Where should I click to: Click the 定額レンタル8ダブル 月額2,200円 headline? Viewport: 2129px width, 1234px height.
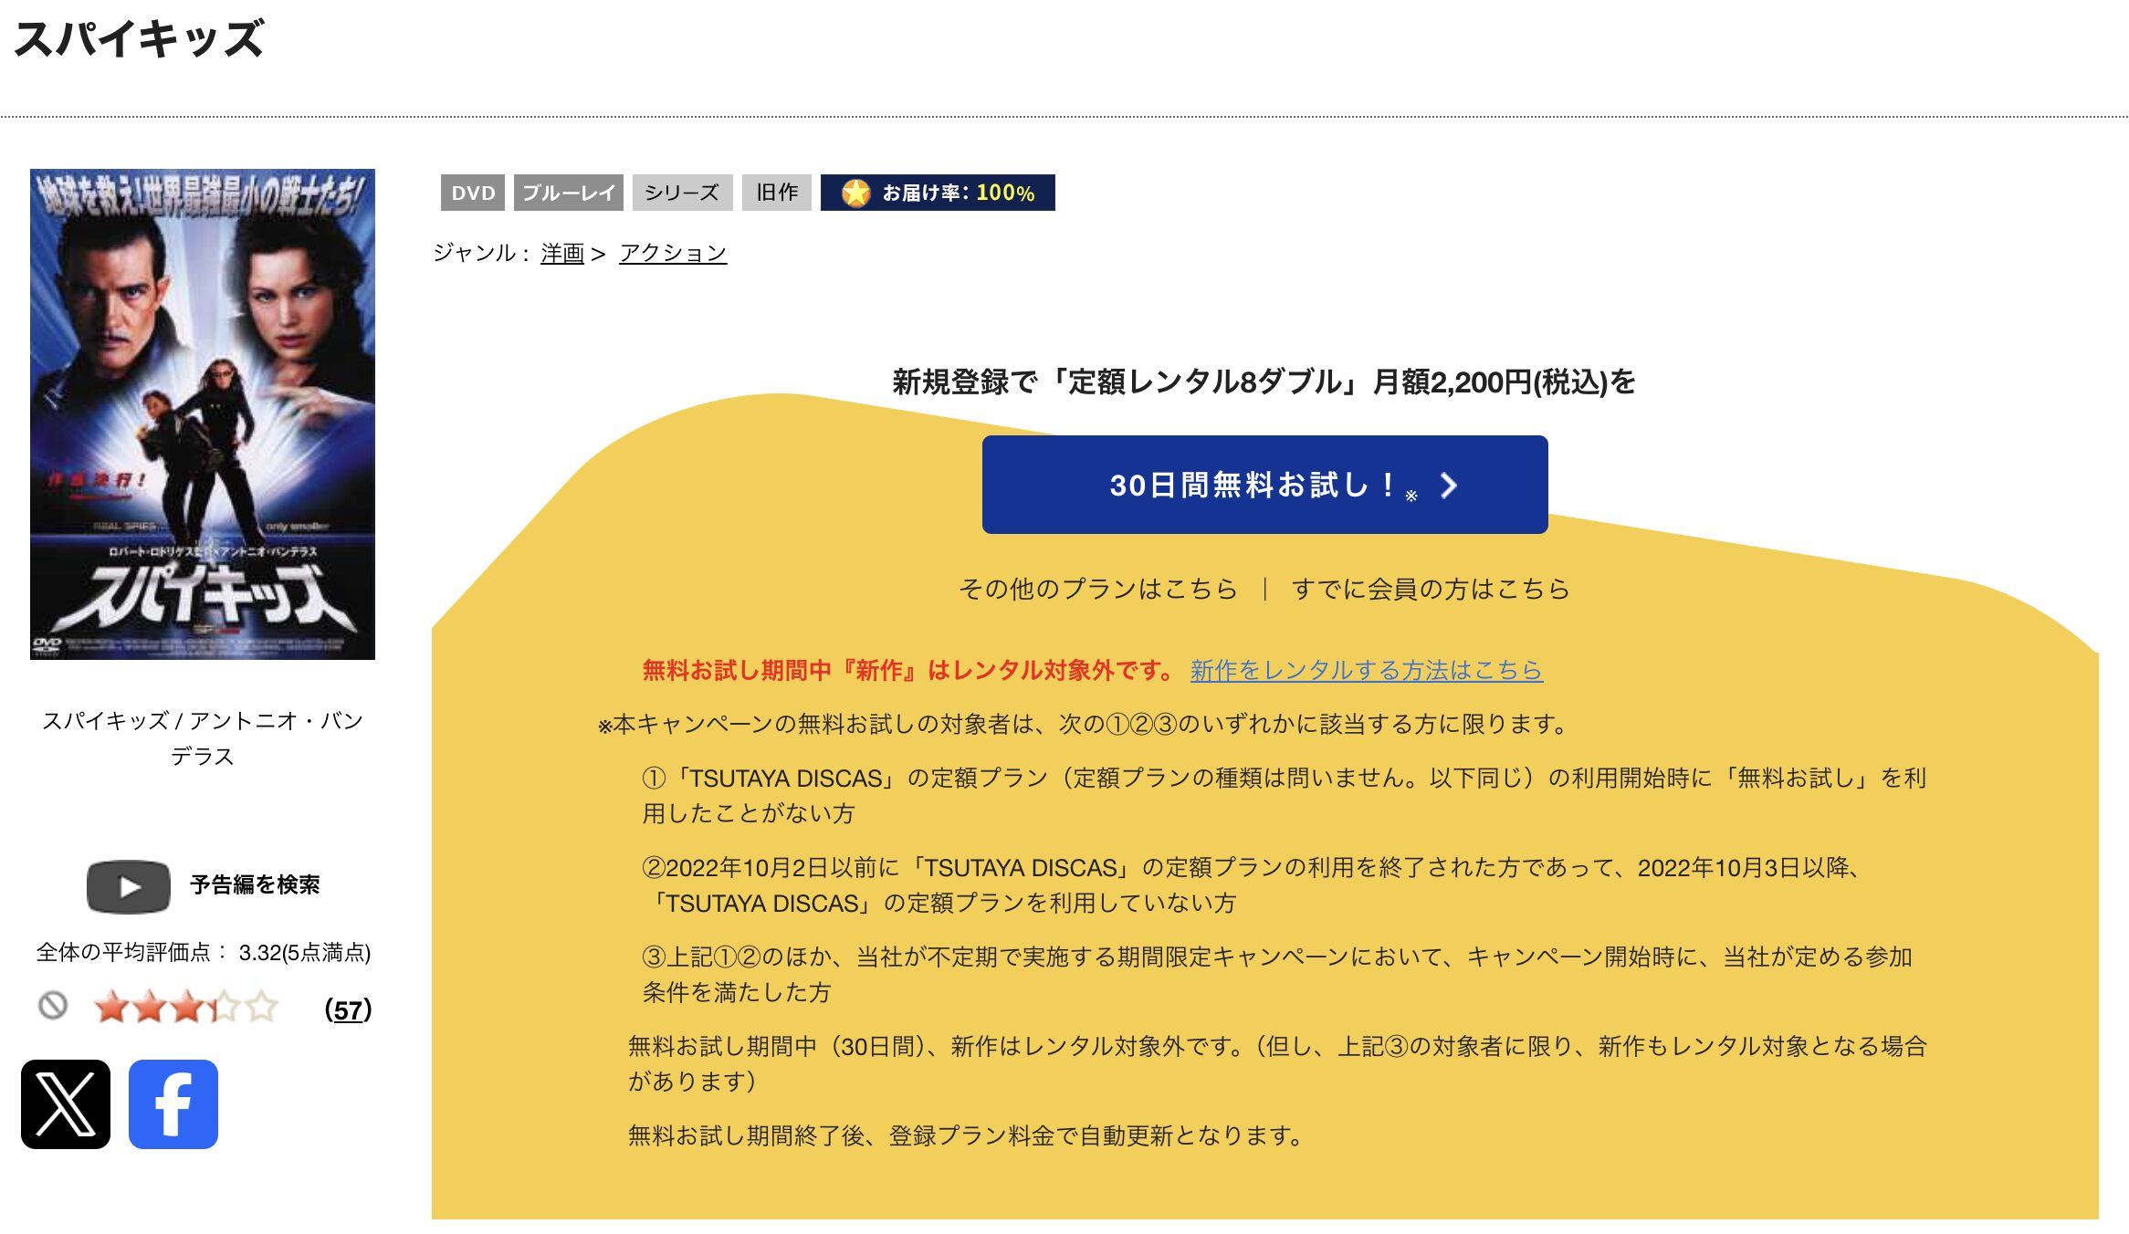point(1264,382)
